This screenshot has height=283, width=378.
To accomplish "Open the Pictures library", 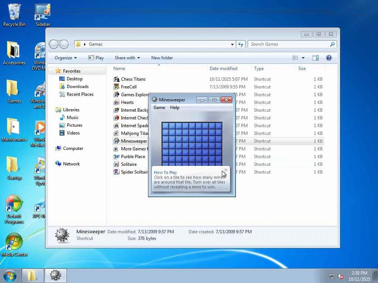I will 74,125.
